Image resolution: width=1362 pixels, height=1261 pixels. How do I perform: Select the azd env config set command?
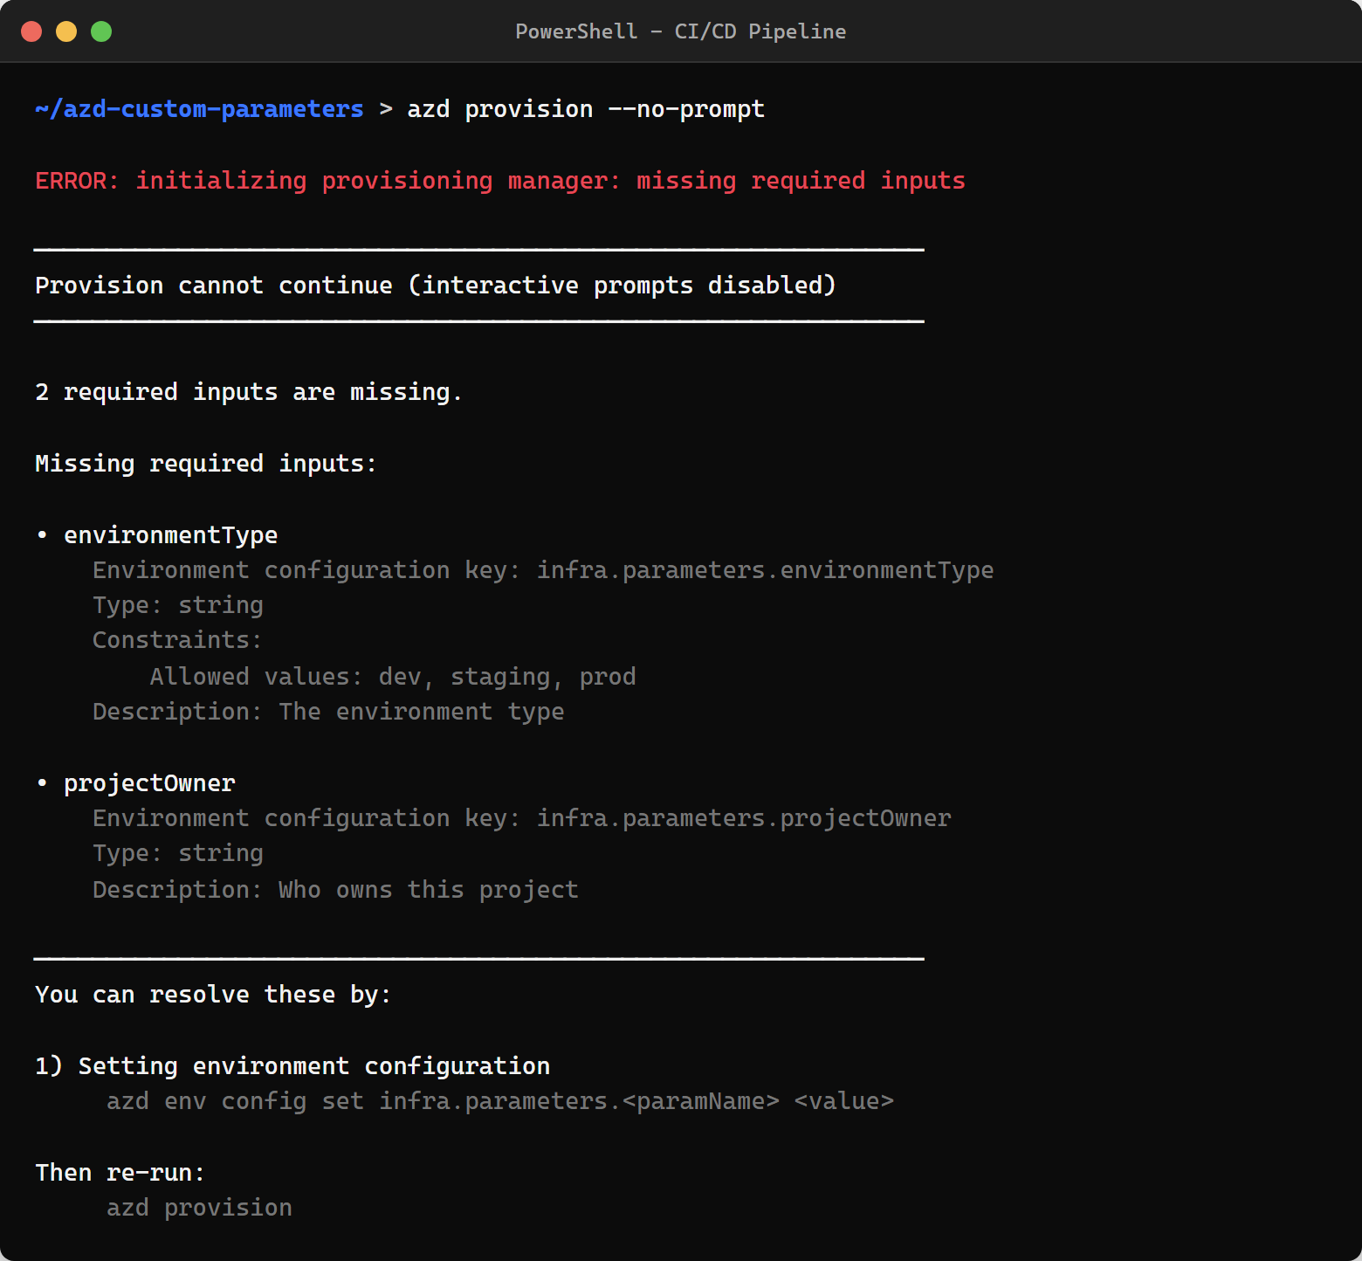click(500, 1101)
